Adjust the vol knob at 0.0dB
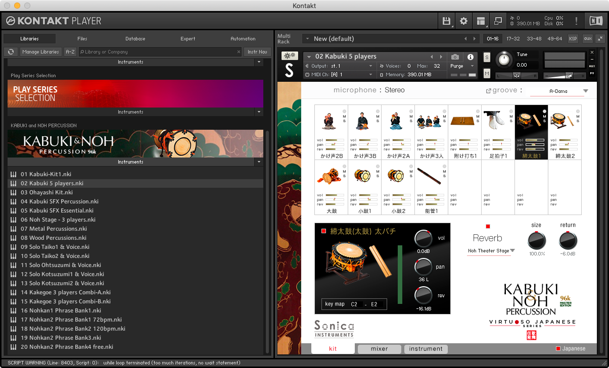 (x=424, y=239)
